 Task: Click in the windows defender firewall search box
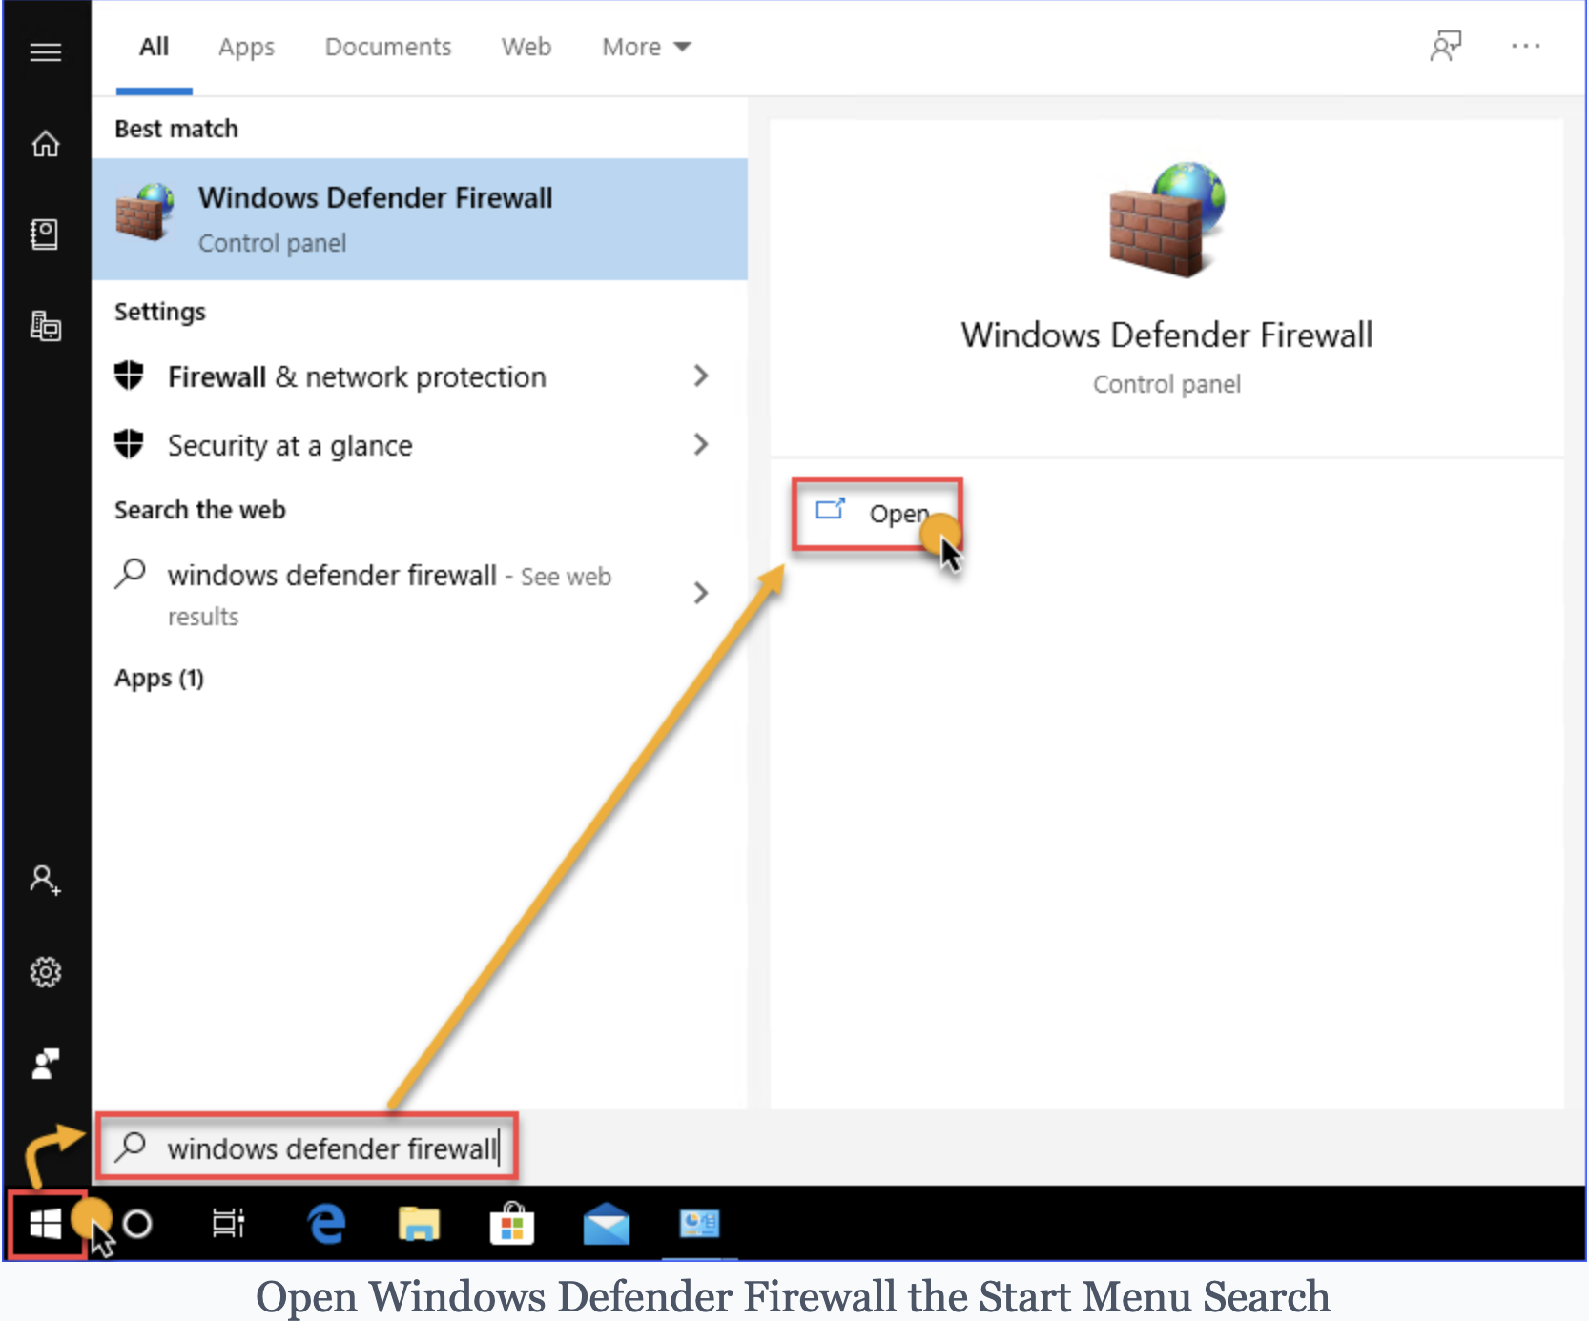[x=307, y=1148]
